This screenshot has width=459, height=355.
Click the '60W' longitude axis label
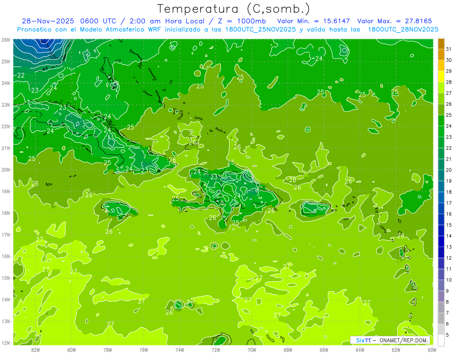[x=432, y=350]
